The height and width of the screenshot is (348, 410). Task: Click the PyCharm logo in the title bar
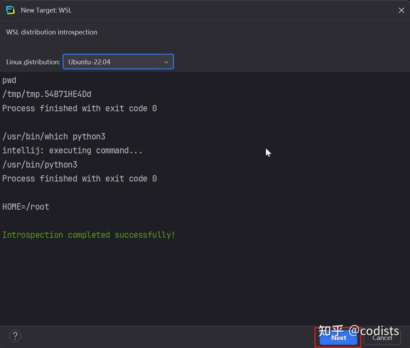click(10, 10)
